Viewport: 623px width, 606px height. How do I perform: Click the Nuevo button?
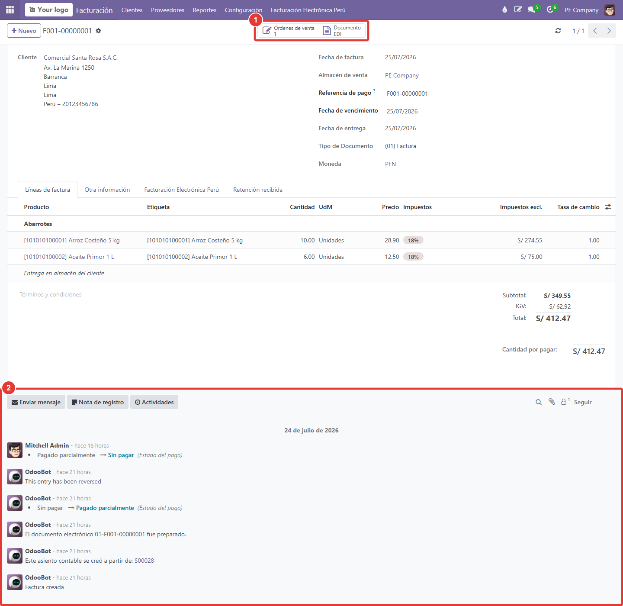tap(24, 31)
